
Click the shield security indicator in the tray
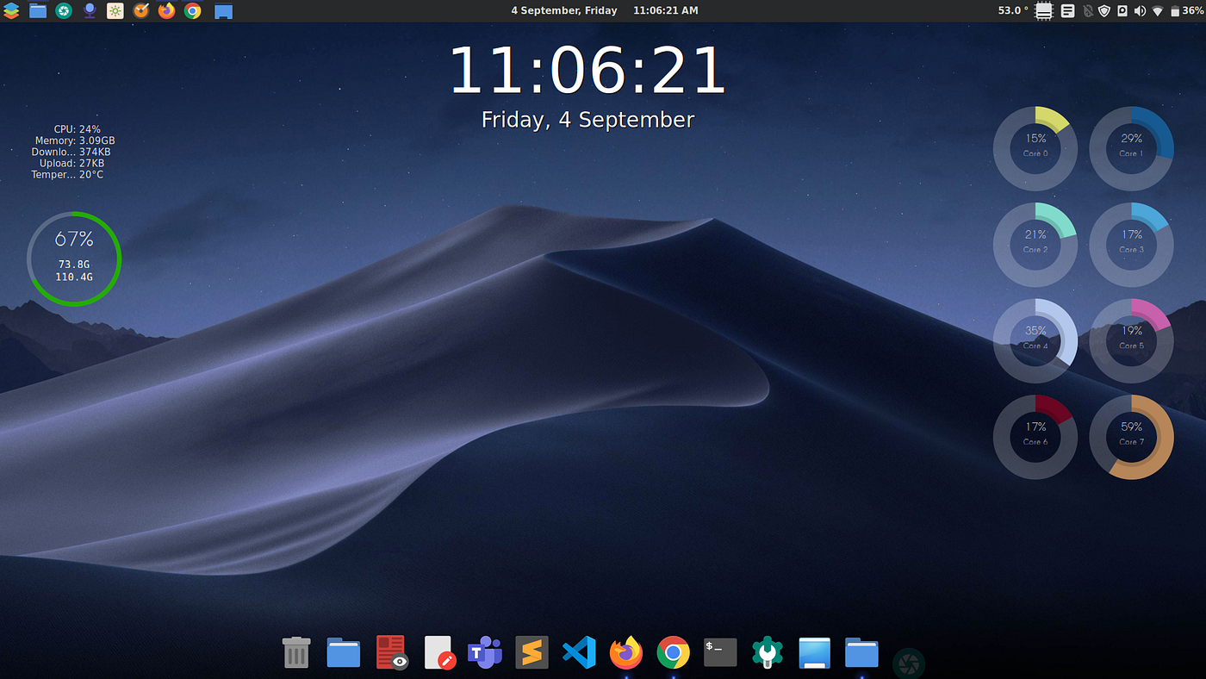point(1103,10)
